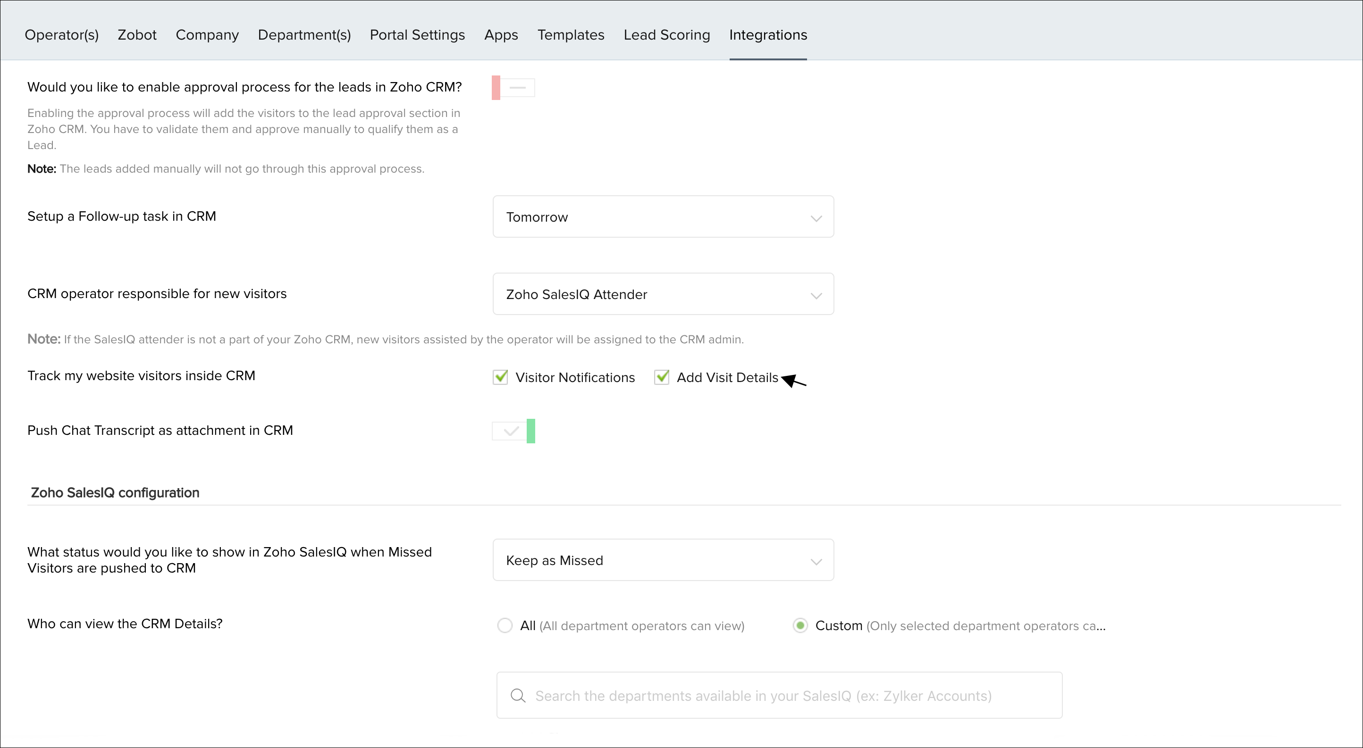Image resolution: width=1363 pixels, height=748 pixels.
Task: Click 'Push Chat Transcript as attachment in CRM' label
Action: coord(160,430)
